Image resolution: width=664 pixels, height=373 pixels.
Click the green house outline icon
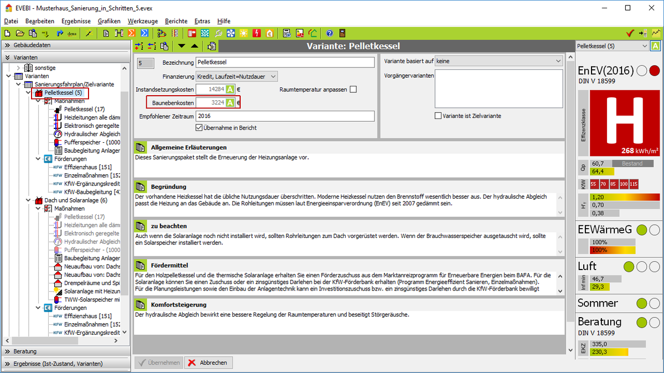(x=313, y=33)
